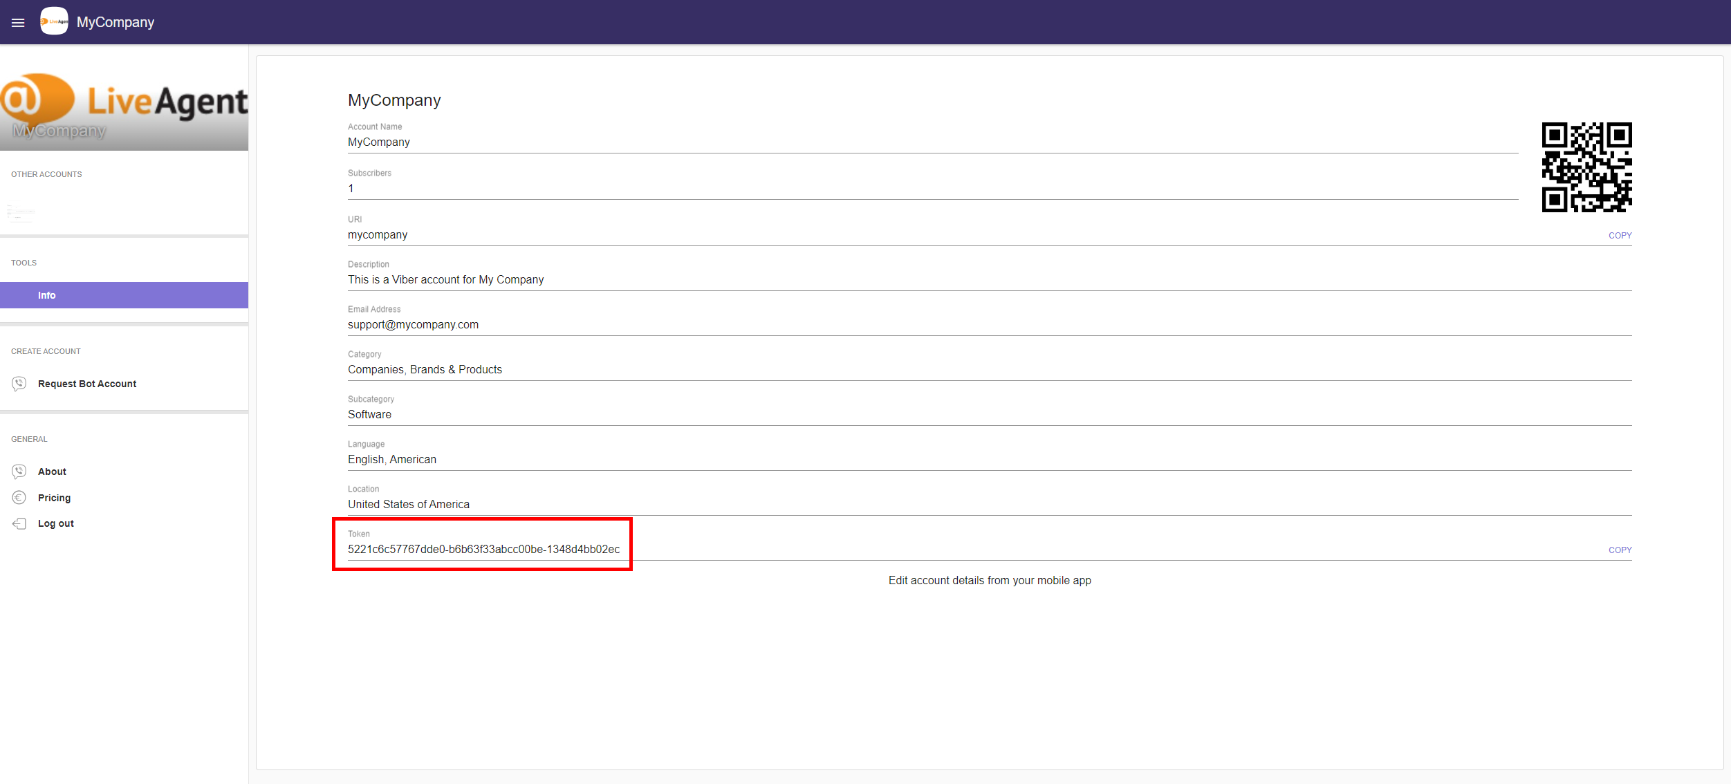The height and width of the screenshot is (784, 1731).
Task: Click the Viber bubble icon beside About
Action: pos(19,471)
